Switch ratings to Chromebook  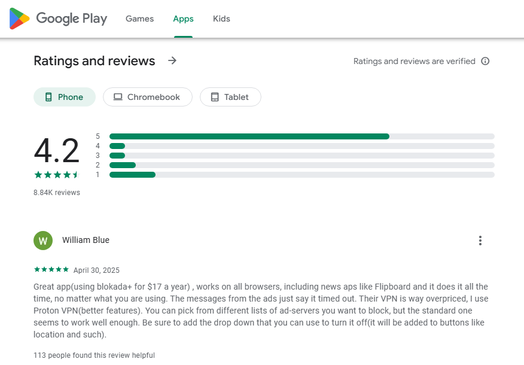147,96
